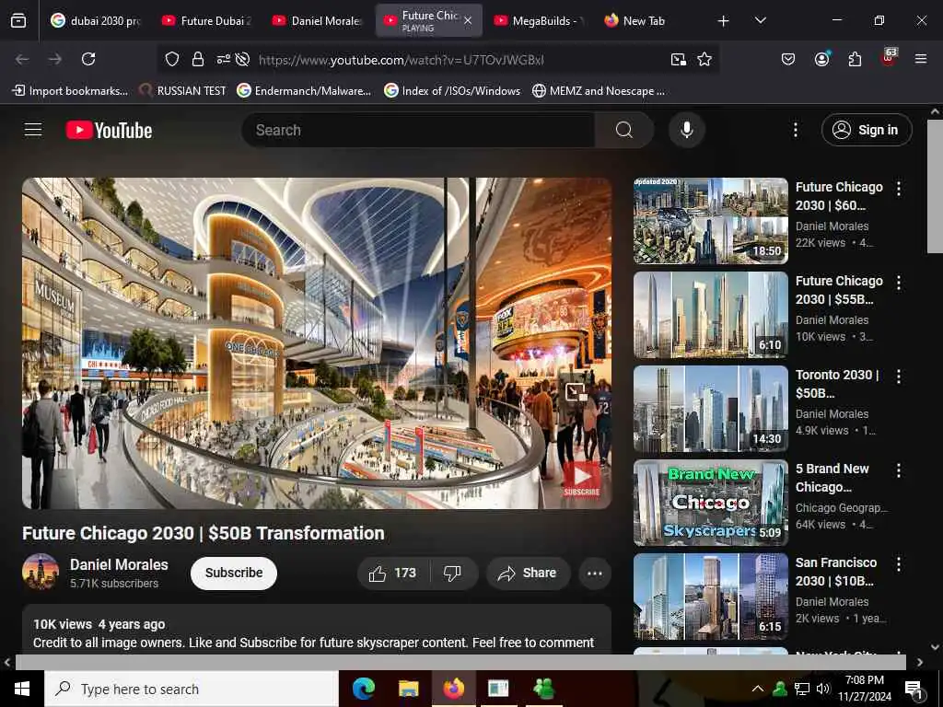943x707 pixels.
Task: Go to the YouTube home logo
Action: coord(109,130)
